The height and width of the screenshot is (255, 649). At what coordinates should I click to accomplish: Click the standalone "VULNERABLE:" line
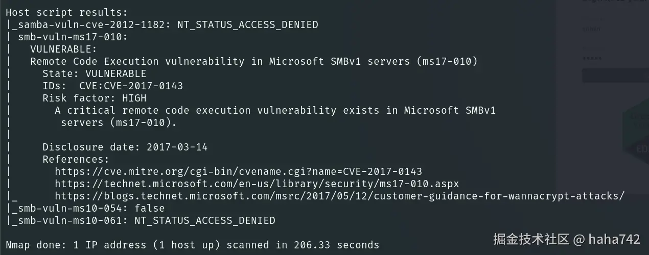(63, 49)
